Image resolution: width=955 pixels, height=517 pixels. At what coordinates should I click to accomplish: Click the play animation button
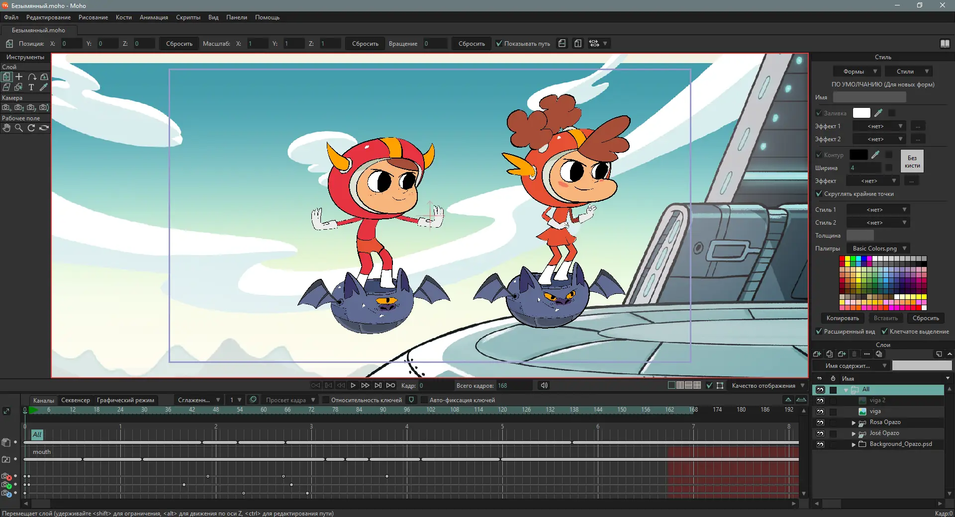353,385
